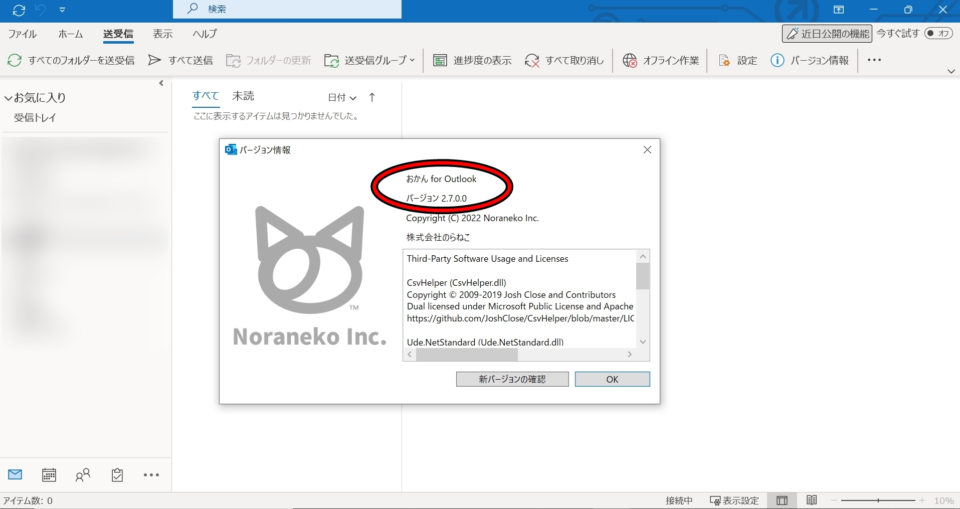The height and width of the screenshot is (509, 960).
Task: Switch to reading view icon
Action: 812,500
